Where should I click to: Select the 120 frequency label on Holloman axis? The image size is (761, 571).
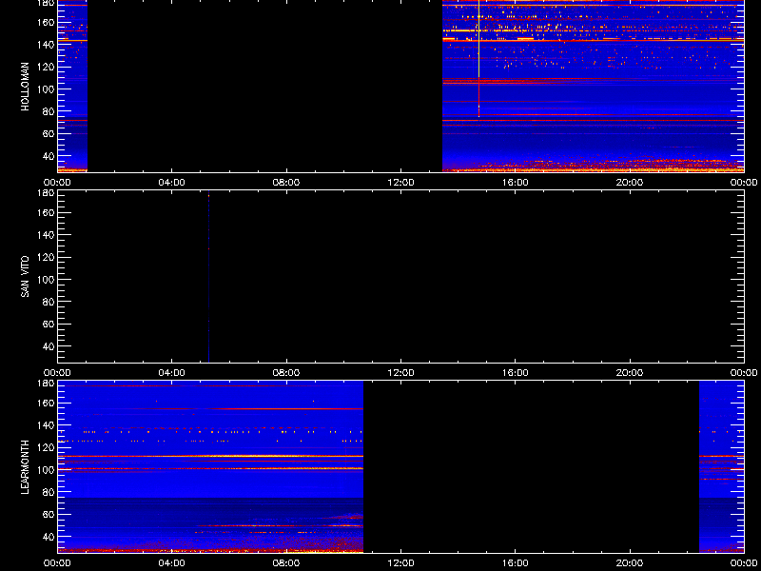point(45,67)
